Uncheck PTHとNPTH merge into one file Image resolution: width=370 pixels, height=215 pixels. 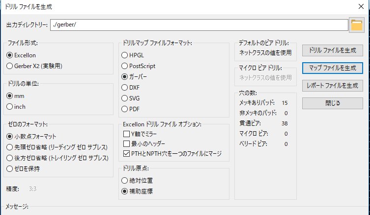[126, 154]
